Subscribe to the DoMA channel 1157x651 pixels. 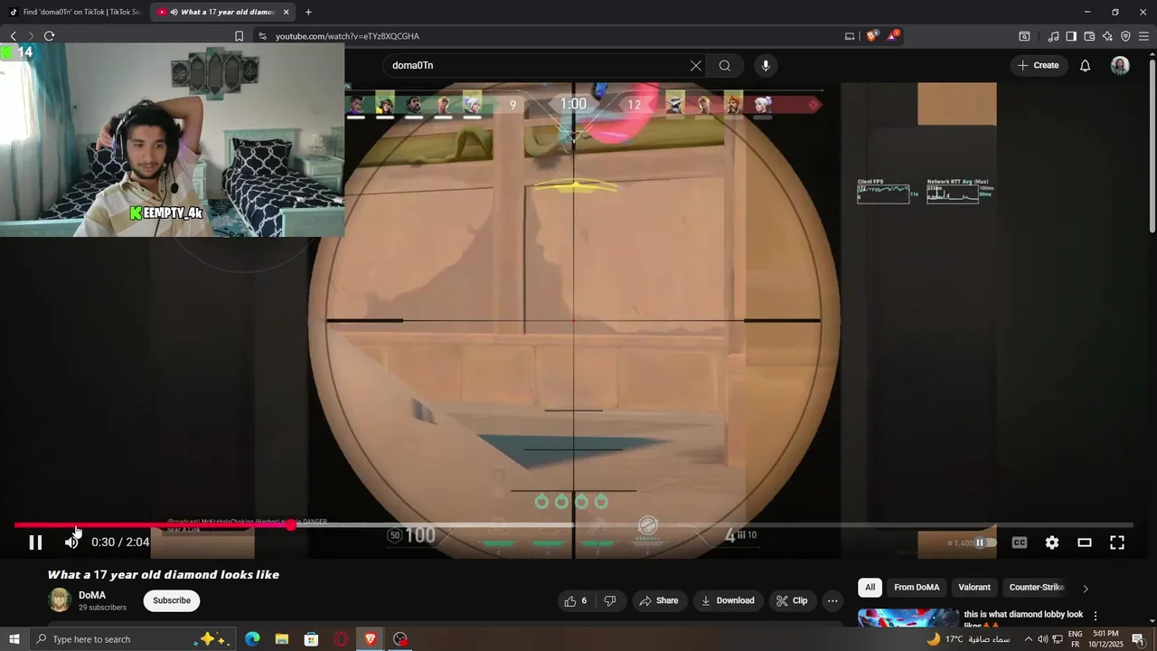pyautogui.click(x=172, y=600)
